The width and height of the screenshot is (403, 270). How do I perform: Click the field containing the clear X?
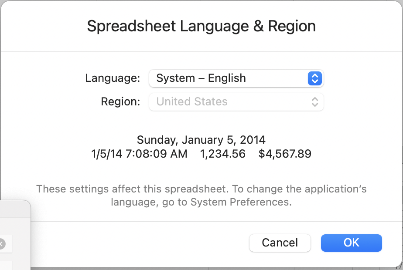pos(7,244)
